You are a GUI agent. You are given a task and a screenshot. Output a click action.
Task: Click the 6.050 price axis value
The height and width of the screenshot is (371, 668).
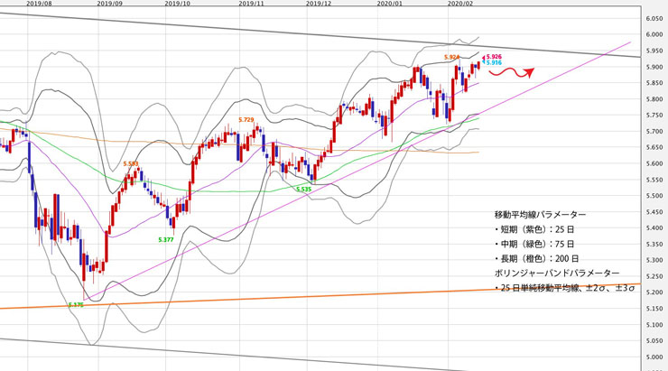[654, 18]
